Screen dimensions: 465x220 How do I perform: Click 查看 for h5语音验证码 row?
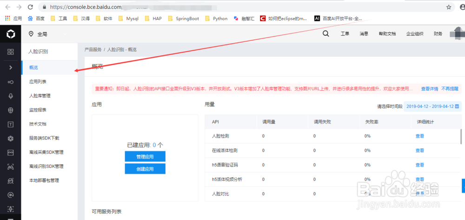click(419, 165)
